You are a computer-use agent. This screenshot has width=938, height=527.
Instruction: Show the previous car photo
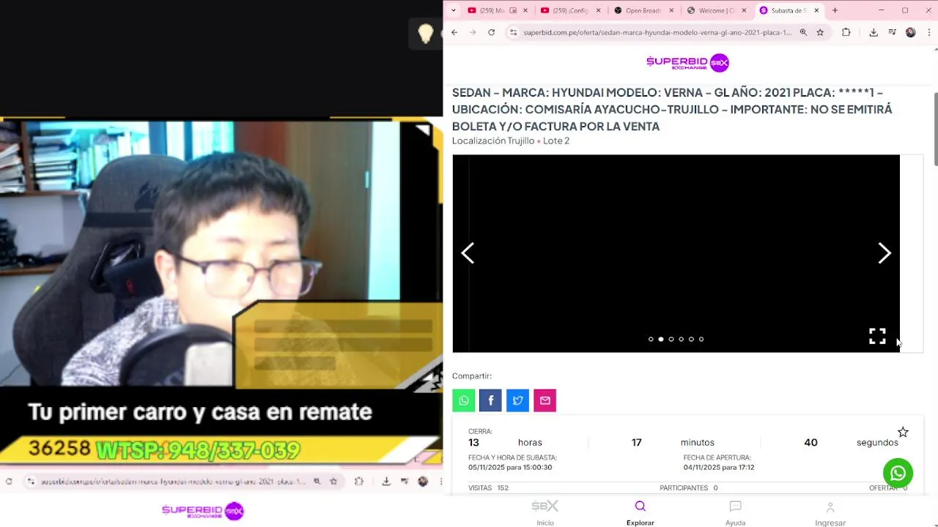coord(468,253)
